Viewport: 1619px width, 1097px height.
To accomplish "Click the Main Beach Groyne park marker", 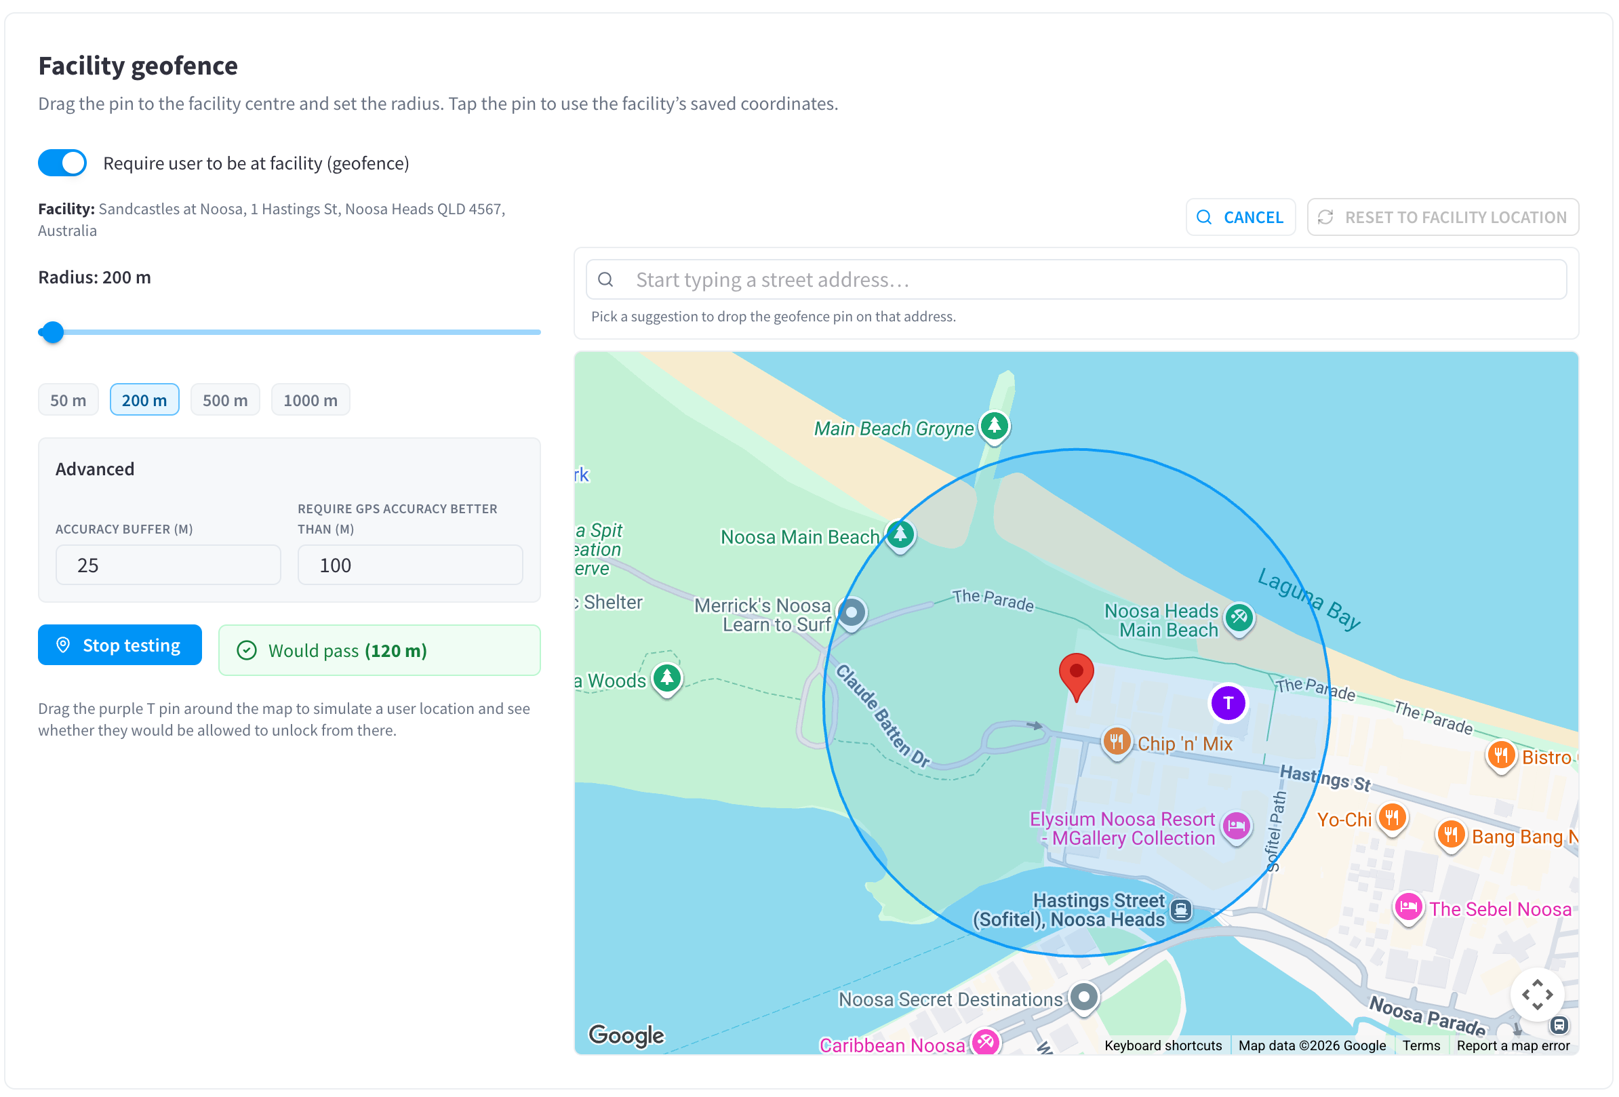I will click(994, 426).
